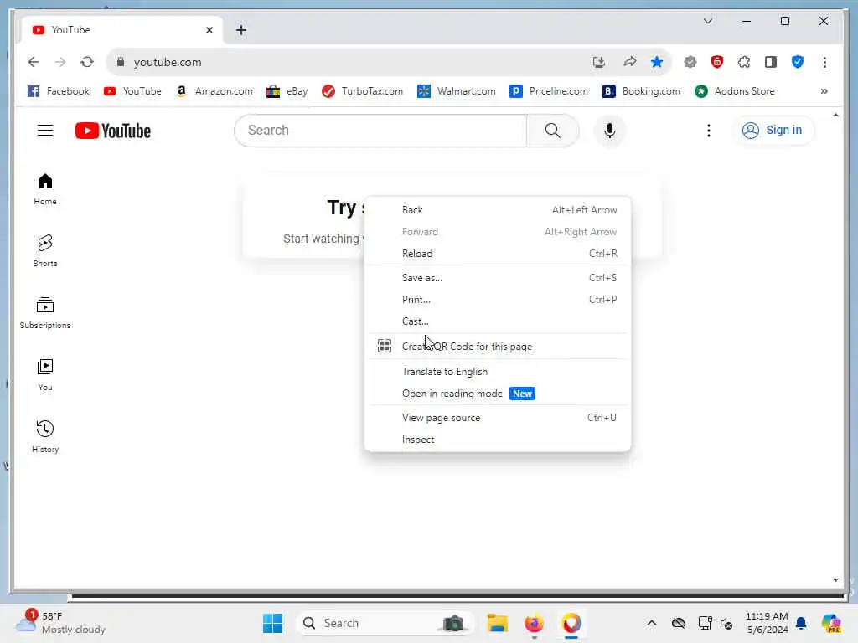Open File Explorer from the taskbar

click(498, 623)
